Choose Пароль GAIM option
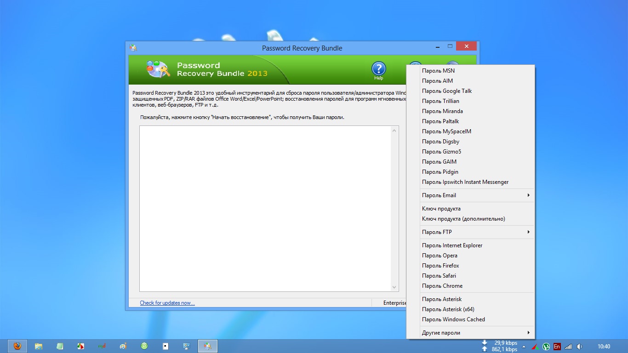Screen dimensions: 628x353 click(x=471, y=162)
